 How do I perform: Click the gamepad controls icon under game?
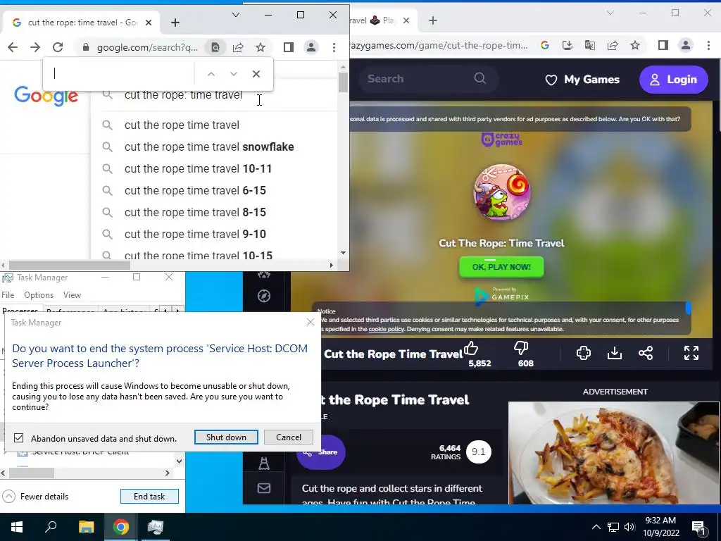pos(584,353)
